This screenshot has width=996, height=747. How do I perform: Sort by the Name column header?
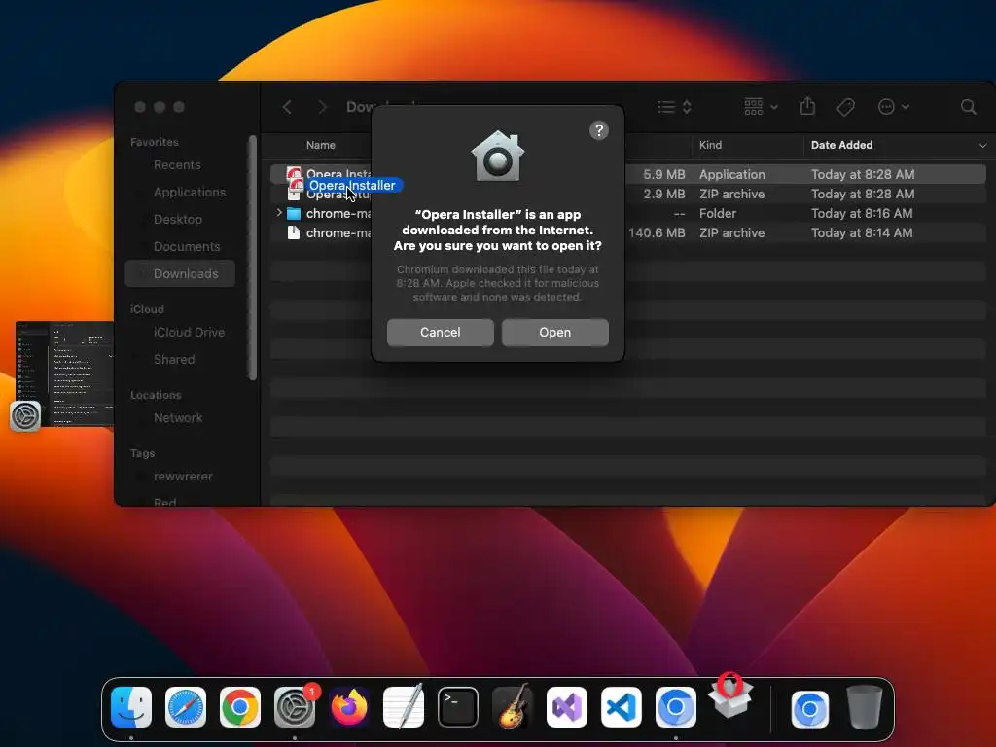point(320,146)
